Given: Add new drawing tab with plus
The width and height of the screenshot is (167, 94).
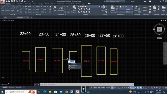Looking at the screenshot, I should coord(32,17).
